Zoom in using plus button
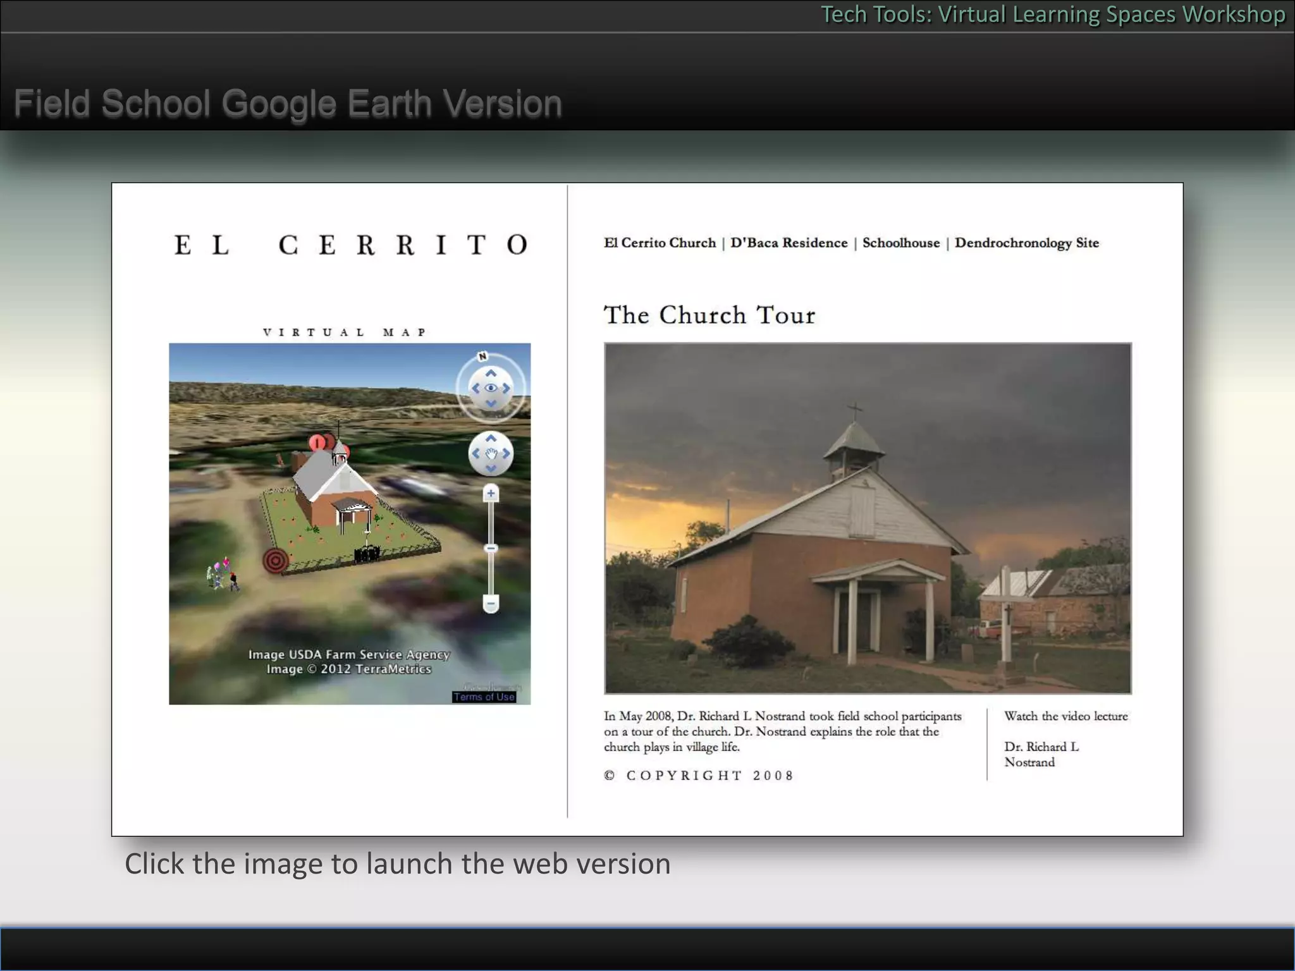This screenshot has height=971, width=1295. coord(491,493)
